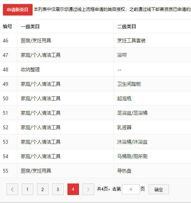This screenshot has width=191, height=203.
Task: Go to previous page with left arrow
Action: (x=12, y=189)
